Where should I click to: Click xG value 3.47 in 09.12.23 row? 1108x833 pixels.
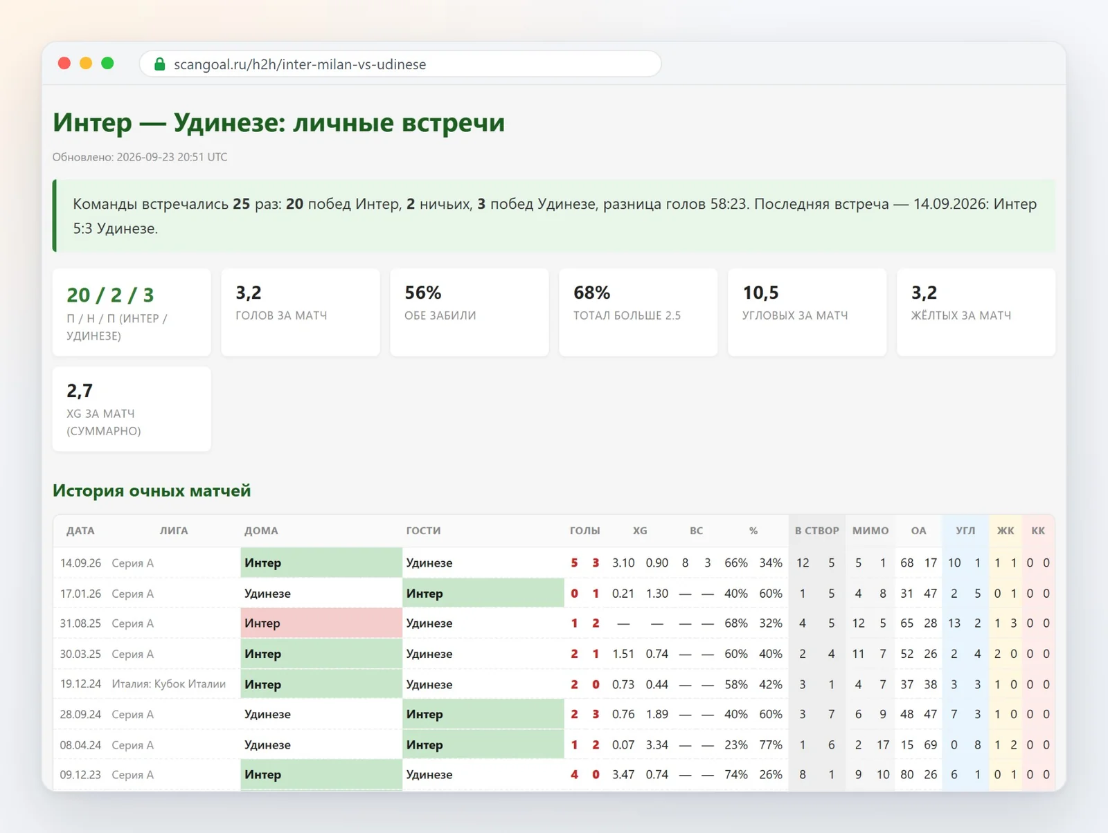(623, 775)
